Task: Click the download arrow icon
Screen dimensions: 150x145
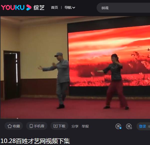Action: point(55,126)
